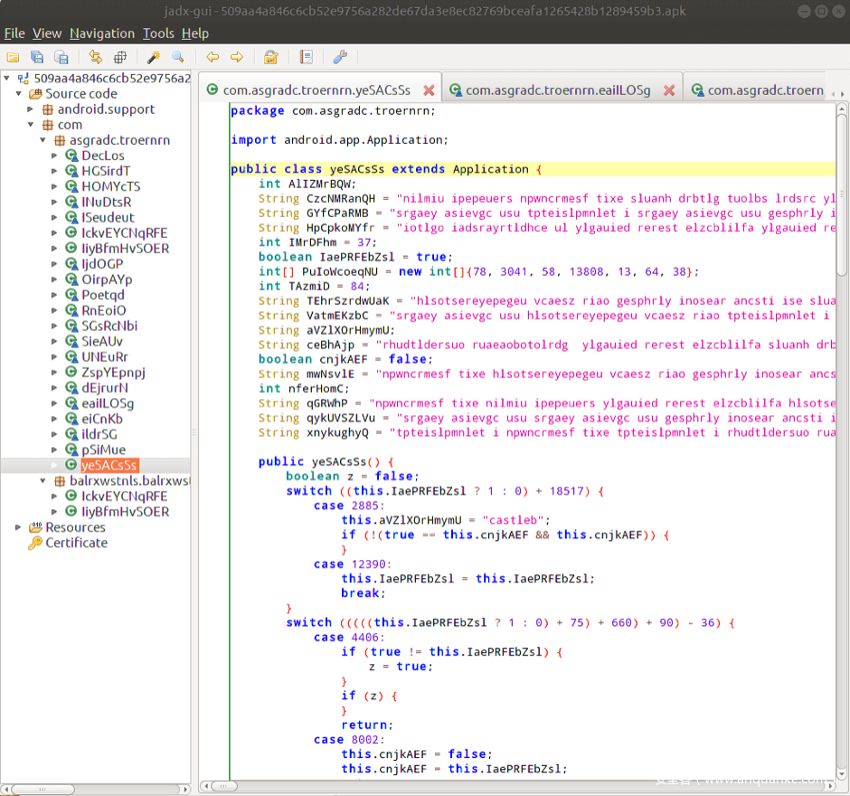This screenshot has width=850, height=796.
Task: Click the Forward navigation arrow
Action: 237,57
